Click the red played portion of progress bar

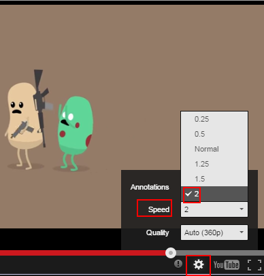[83, 253]
